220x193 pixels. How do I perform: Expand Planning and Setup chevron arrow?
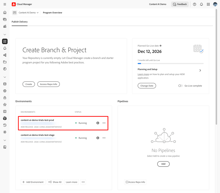(200, 70)
